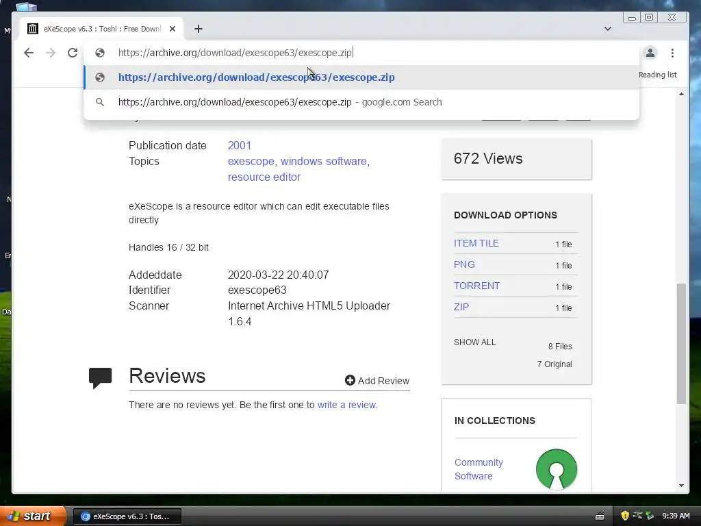The image size is (701, 526).
Task: Click the 672 Views box
Action: (x=516, y=159)
